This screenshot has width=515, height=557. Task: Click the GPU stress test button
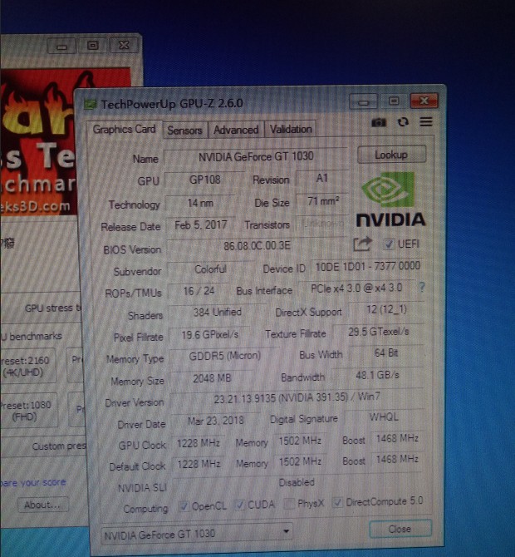click(x=41, y=308)
